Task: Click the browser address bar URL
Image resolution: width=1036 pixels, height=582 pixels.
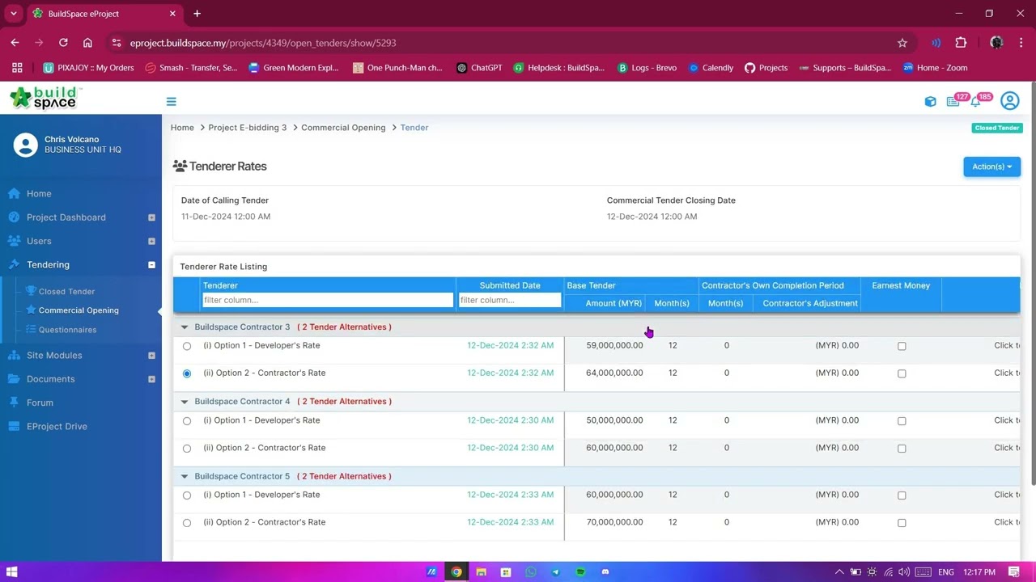Action: [x=263, y=43]
